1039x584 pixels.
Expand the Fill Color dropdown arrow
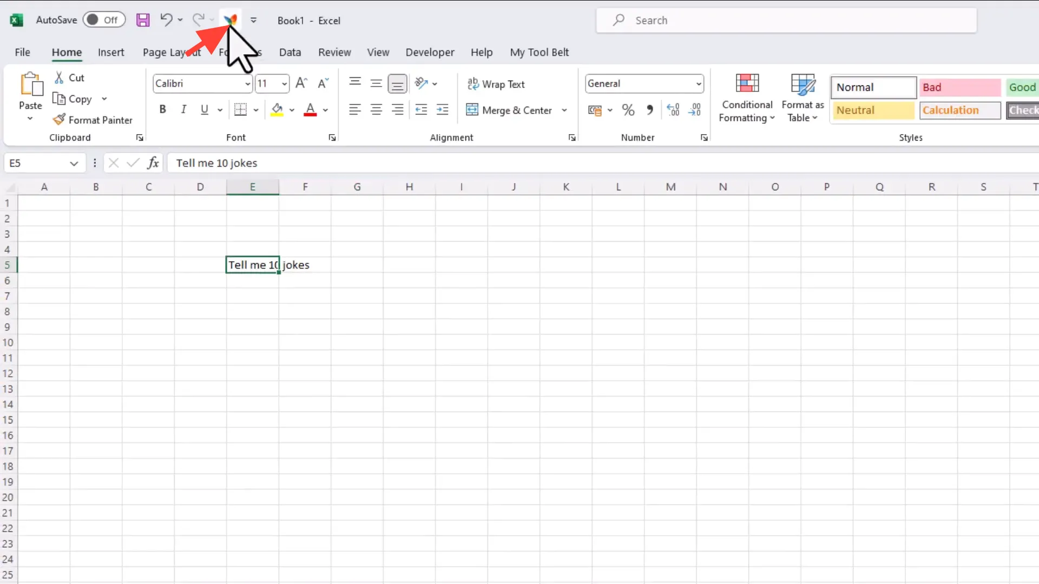292,110
